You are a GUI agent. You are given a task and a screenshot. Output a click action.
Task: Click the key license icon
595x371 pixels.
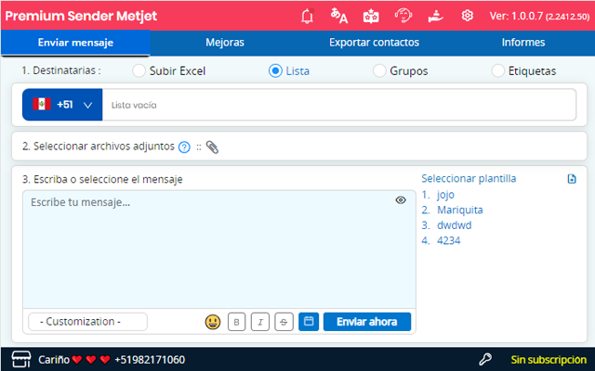pos(485,359)
